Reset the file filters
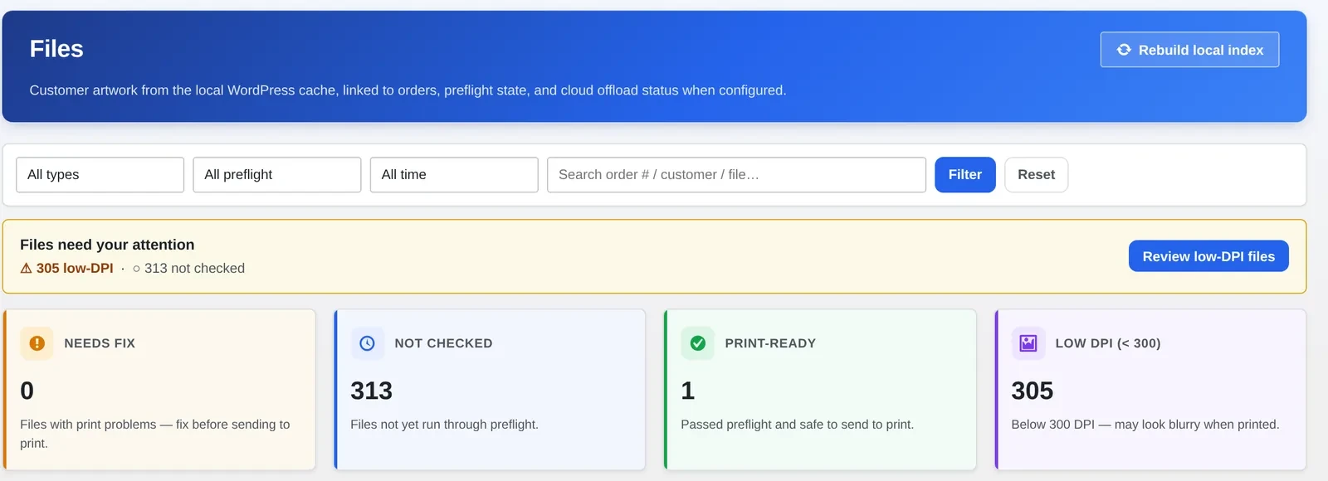1328x481 pixels. click(1036, 175)
